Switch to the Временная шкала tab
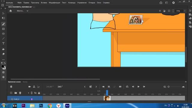 (x=14, y=82)
